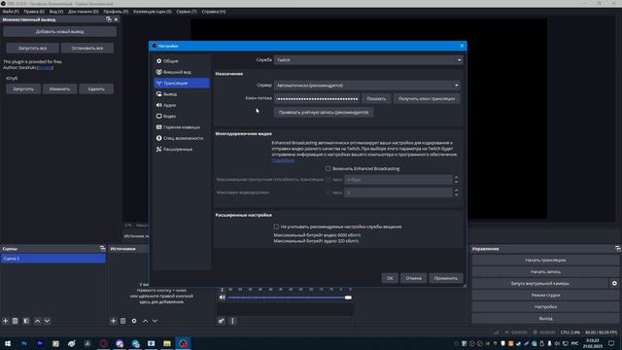
Task: Open audio mixer three-dots menu icon
Action: tap(232, 321)
